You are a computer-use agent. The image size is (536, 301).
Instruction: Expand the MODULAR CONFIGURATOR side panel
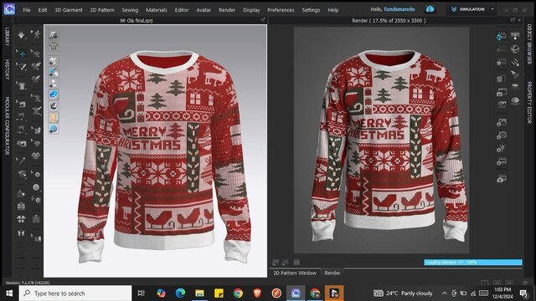7,126
